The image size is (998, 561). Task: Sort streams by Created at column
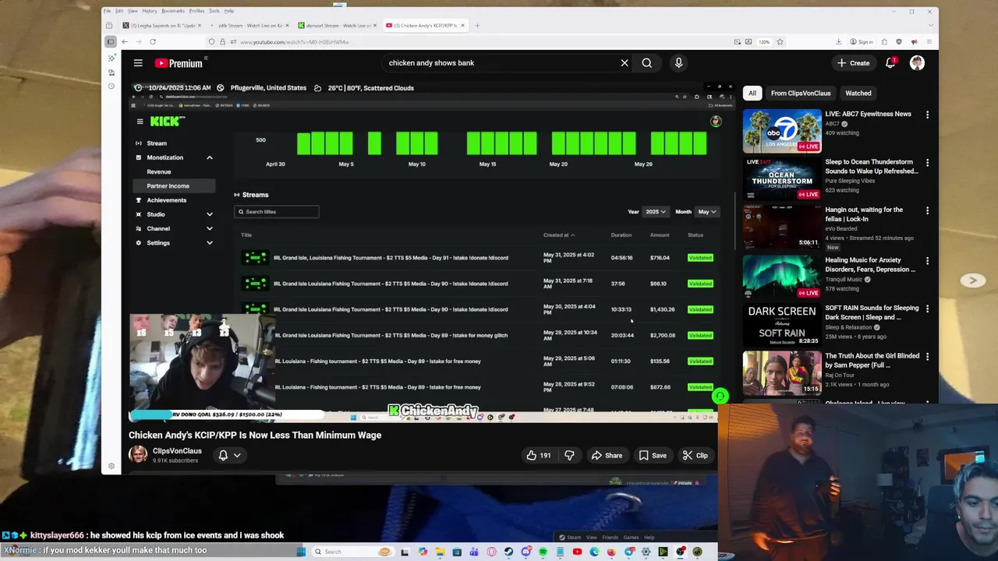pos(558,235)
